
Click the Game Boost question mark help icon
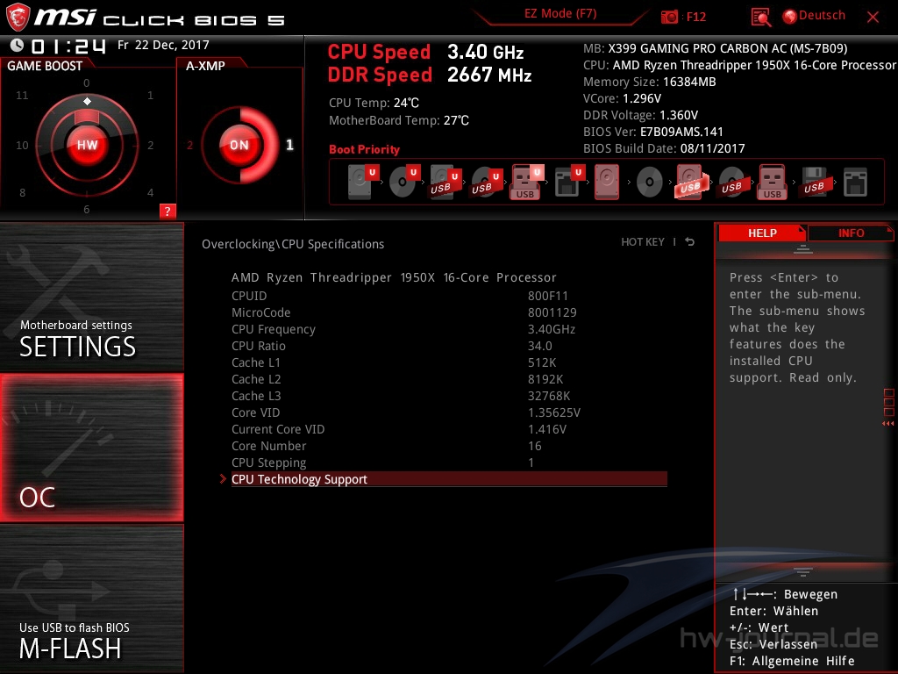point(167,211)
